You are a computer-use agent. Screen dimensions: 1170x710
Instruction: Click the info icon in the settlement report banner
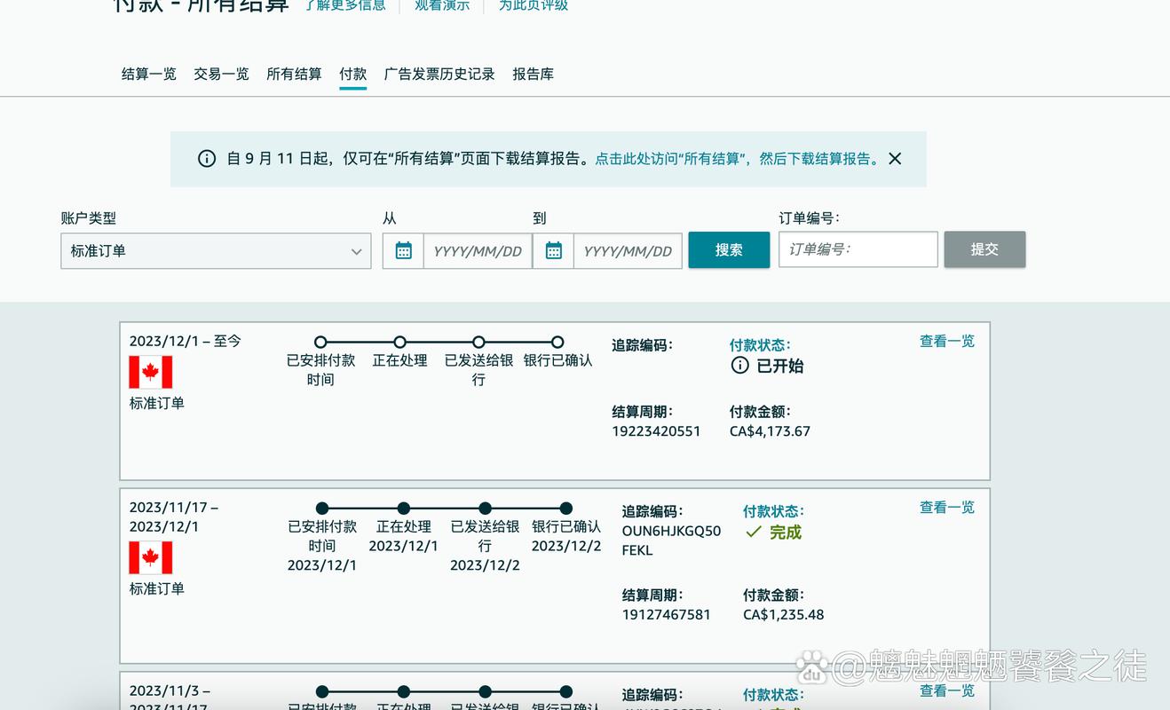[206, 158]
